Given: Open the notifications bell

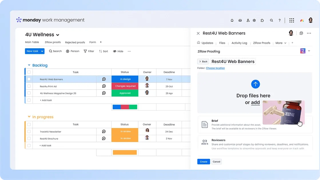Looking at the screenshot, I should click(232, 20).
